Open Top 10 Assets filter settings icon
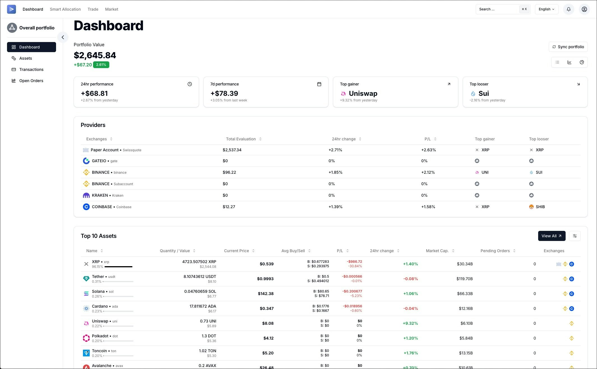Screen dimensions: 597x369 click(575, 236)
